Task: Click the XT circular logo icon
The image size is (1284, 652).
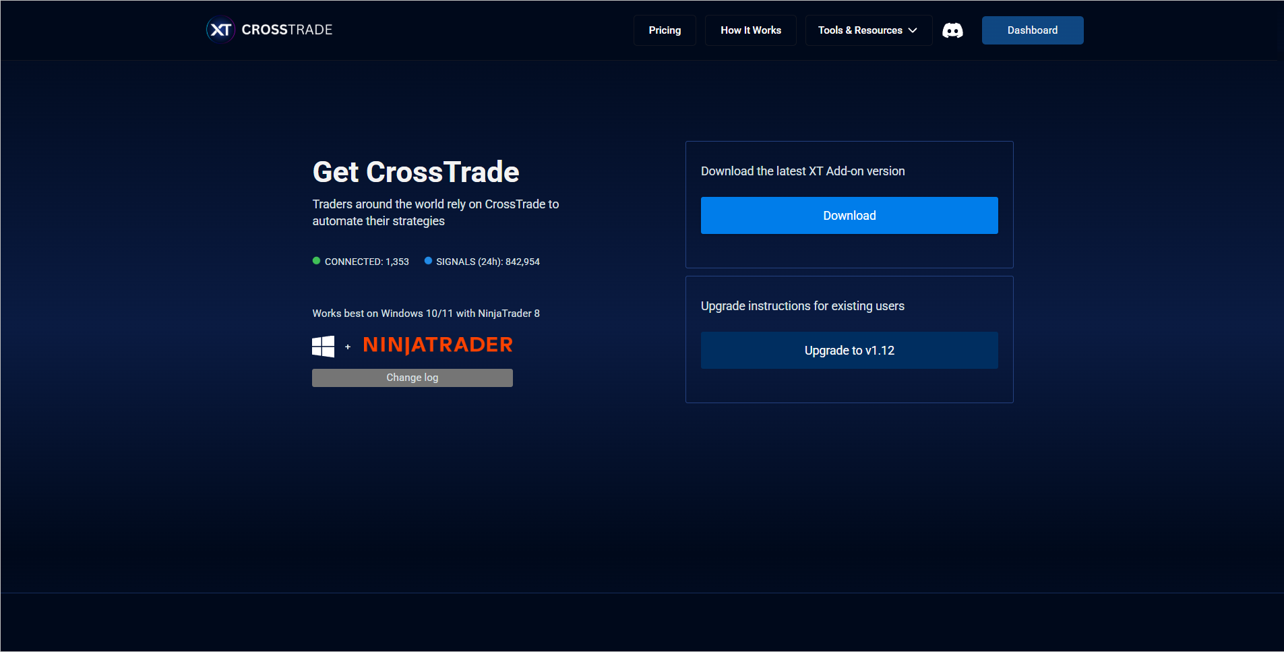Action: point(220,30)
